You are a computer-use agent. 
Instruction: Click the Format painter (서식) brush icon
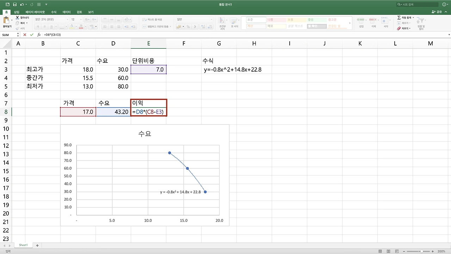tap(17, 28)
